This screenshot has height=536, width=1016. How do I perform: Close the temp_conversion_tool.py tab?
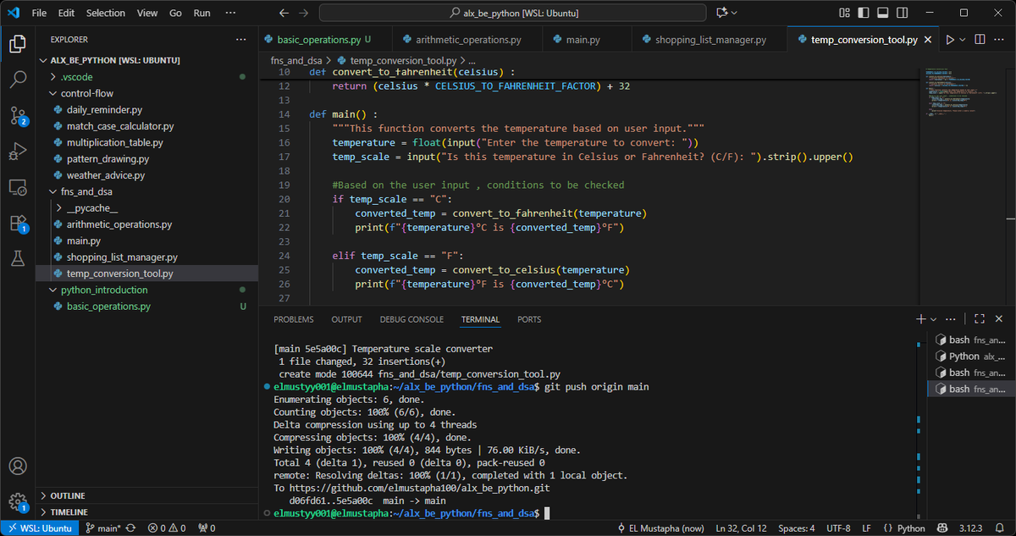click(x=928, y=40)
